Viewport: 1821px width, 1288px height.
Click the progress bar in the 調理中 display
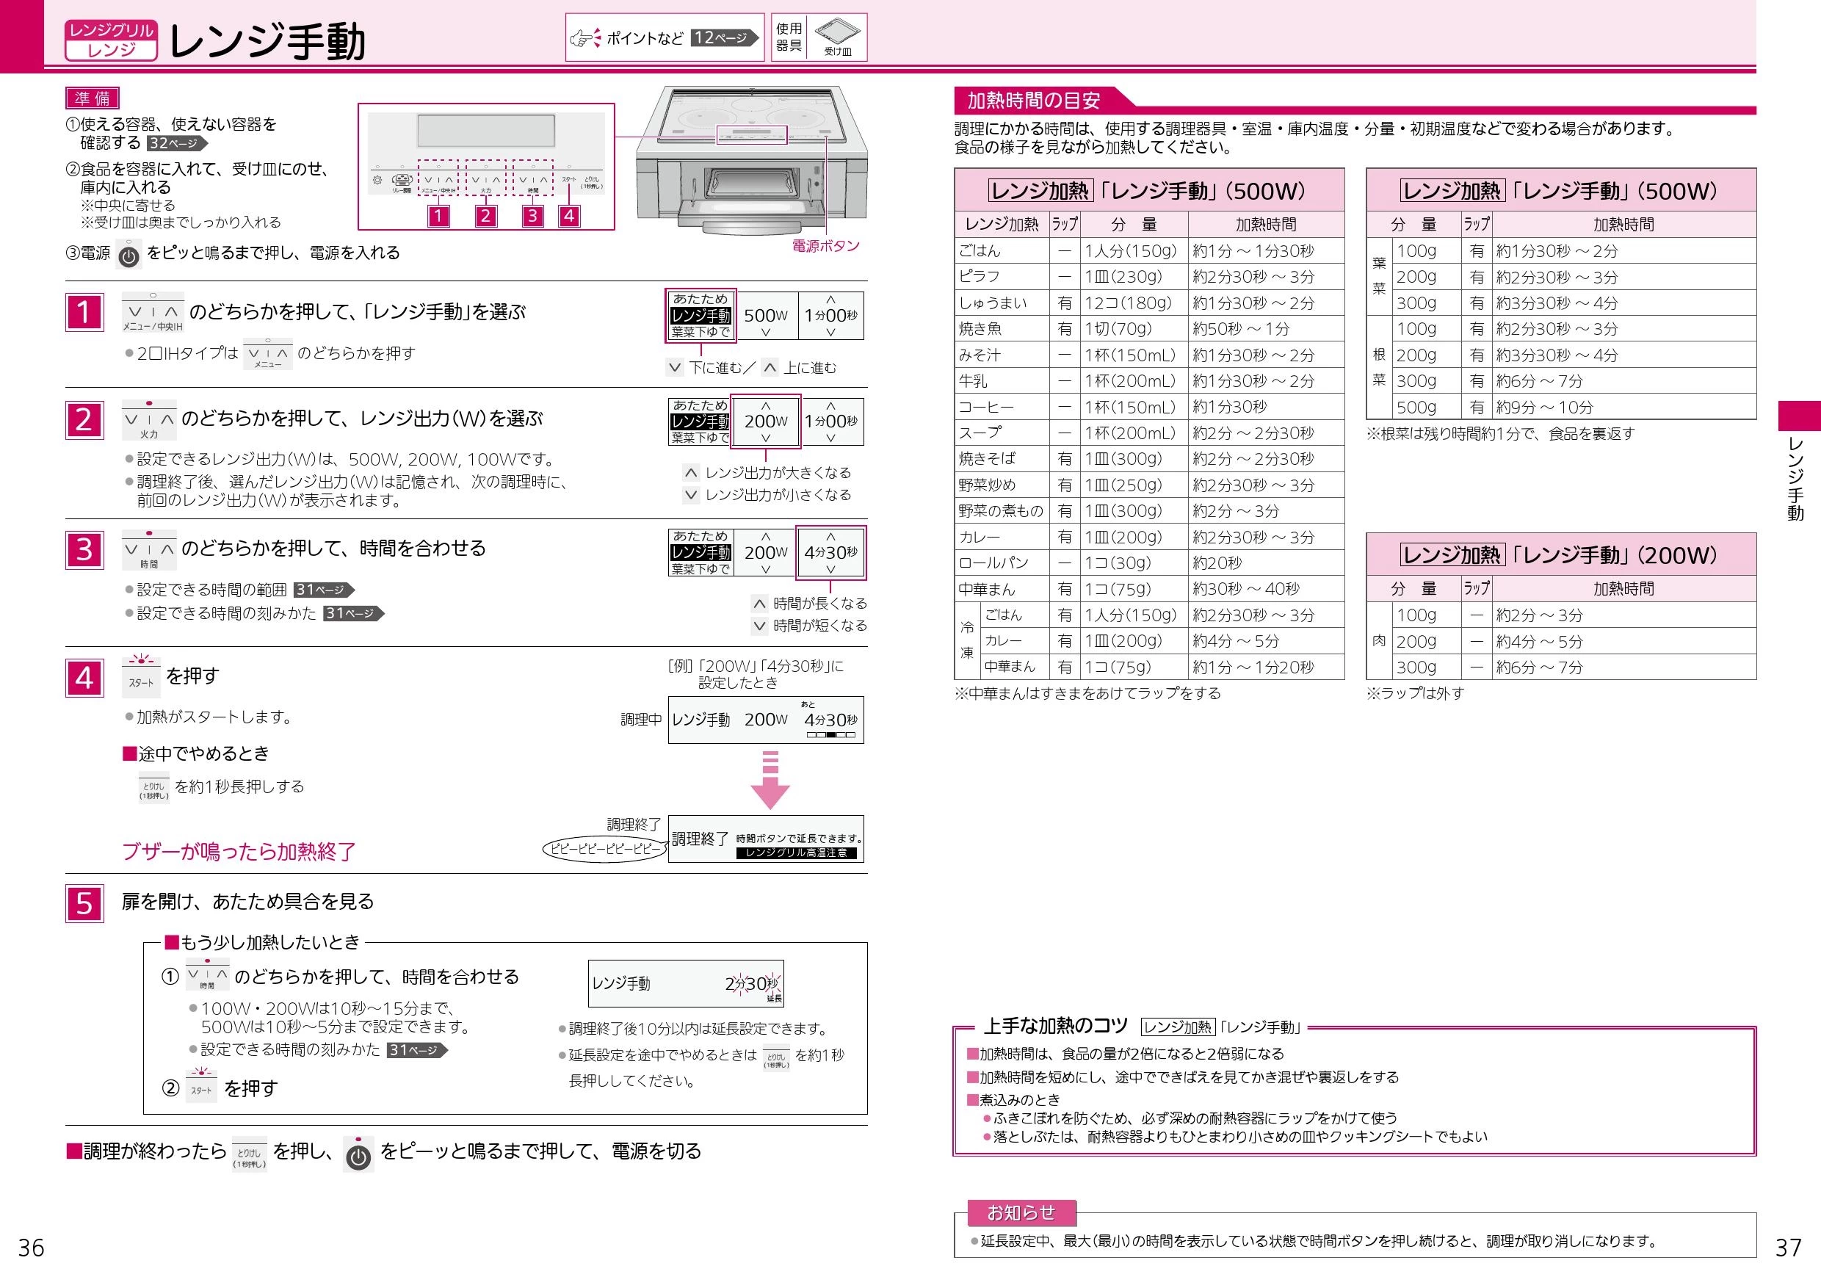(830, 735)
